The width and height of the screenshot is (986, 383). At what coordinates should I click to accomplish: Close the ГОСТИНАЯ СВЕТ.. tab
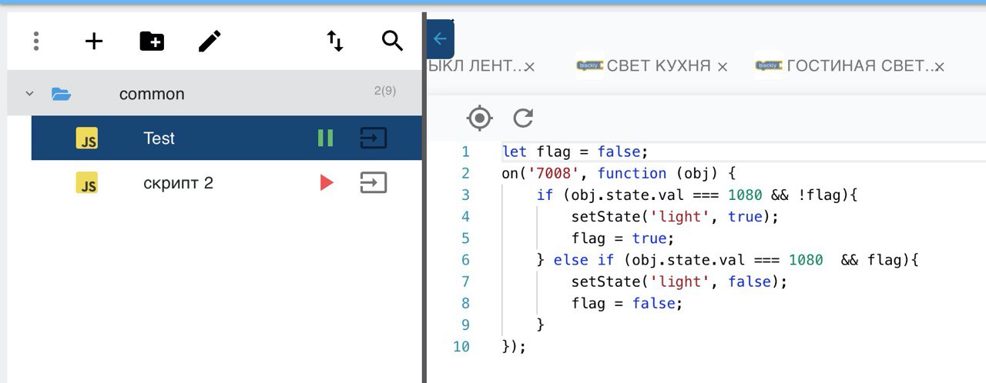click(x=939, y=67)
